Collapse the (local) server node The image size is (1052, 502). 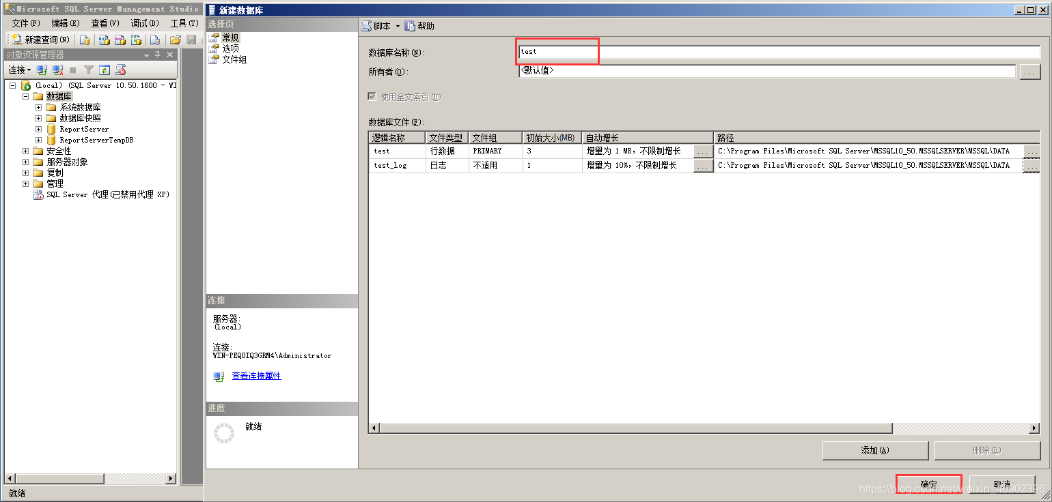click(x=12, y=85)
